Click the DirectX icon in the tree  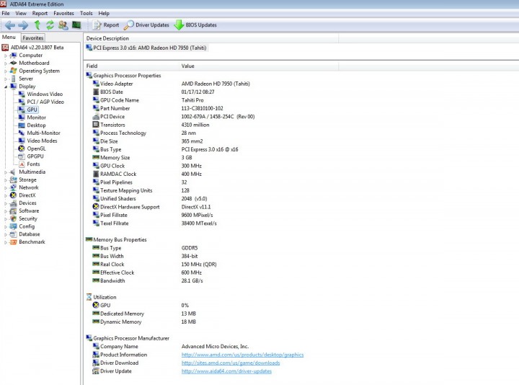coord(13,195)
